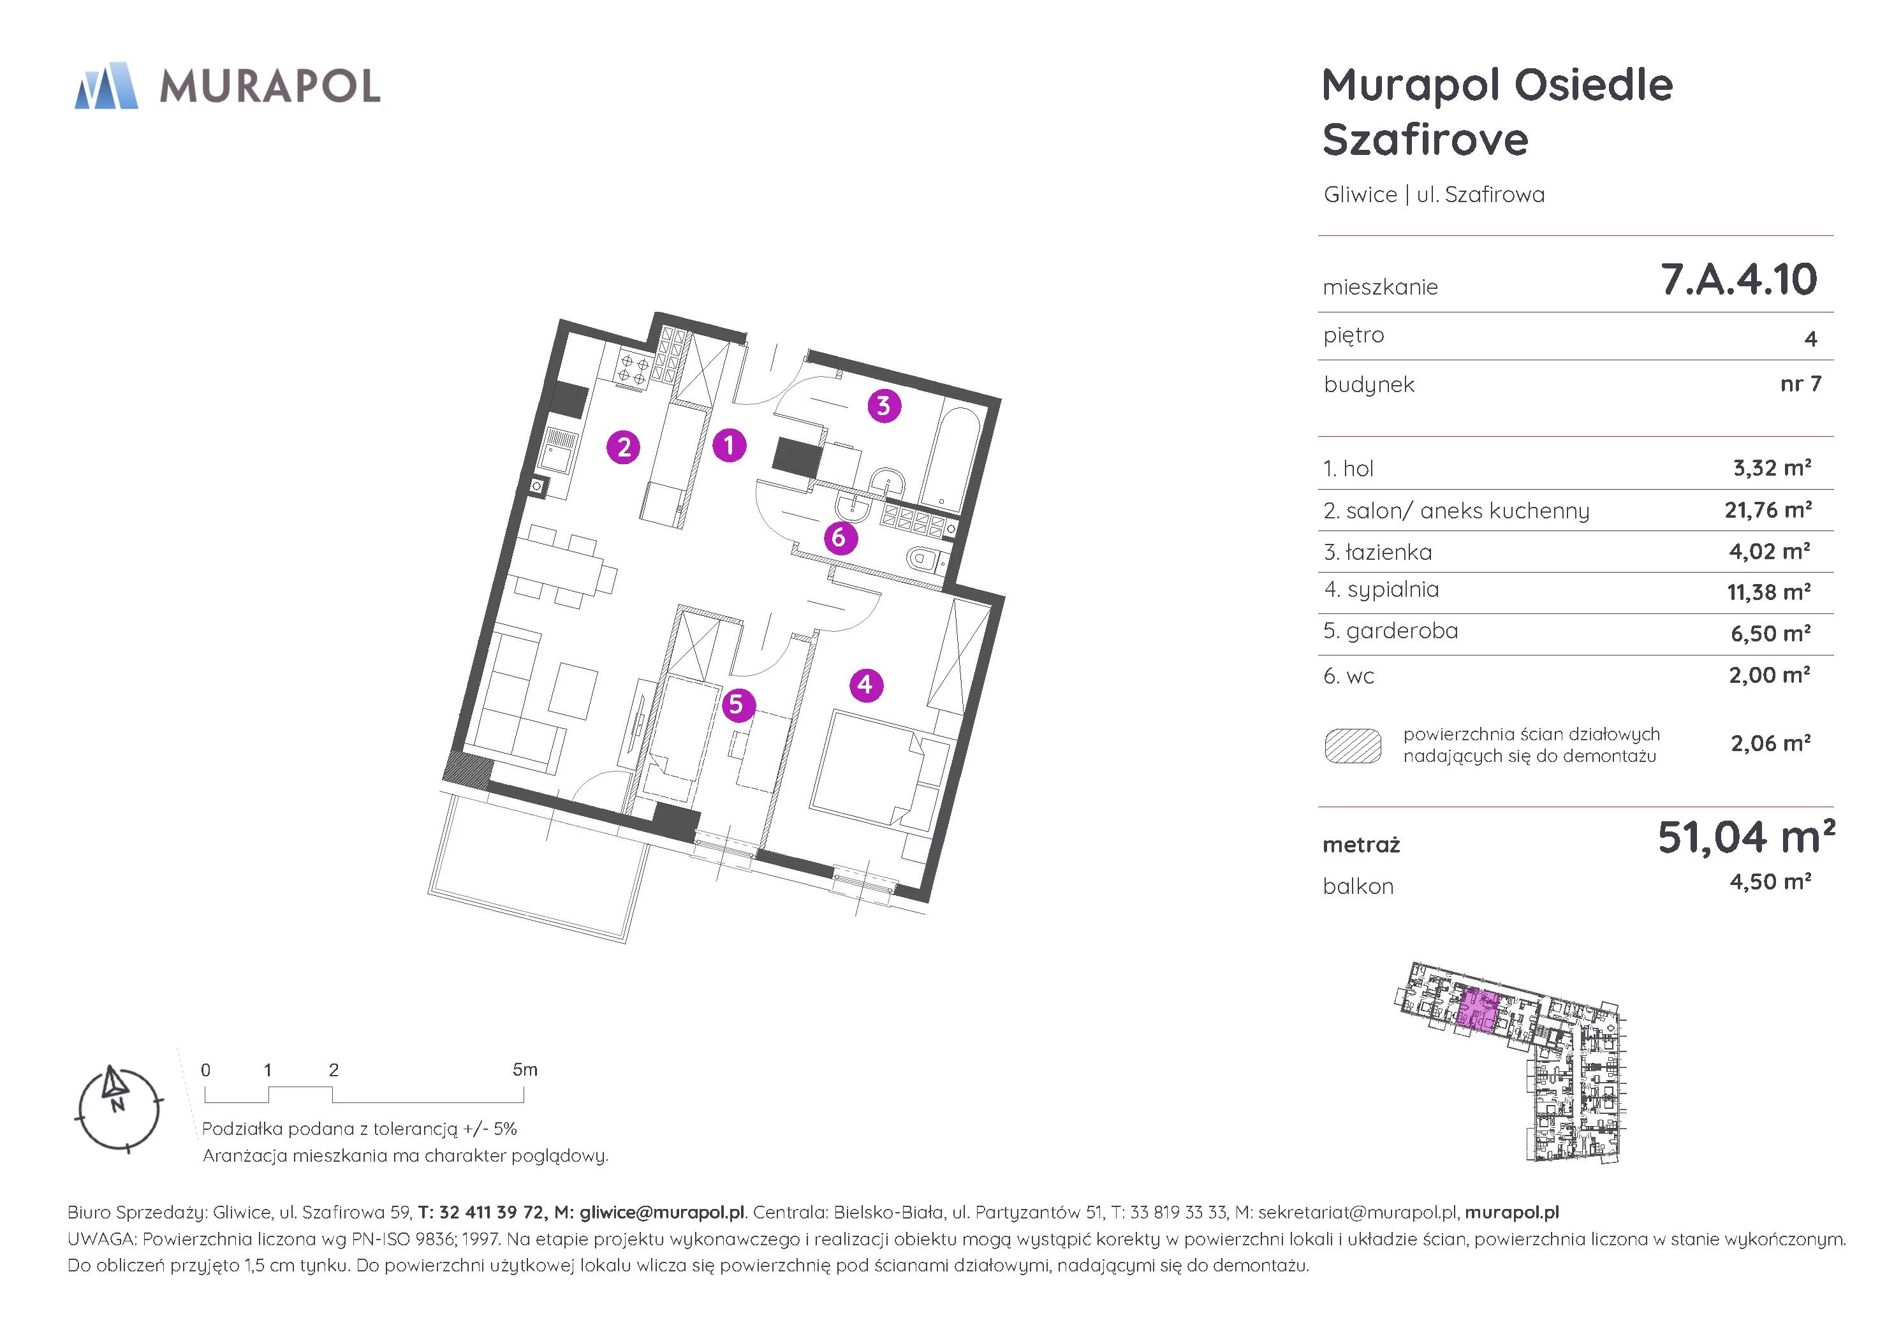This screenshot has height=1339, width=1894.
Task: Click room marker number 6 in the wc
Action: tap(840, 538)
